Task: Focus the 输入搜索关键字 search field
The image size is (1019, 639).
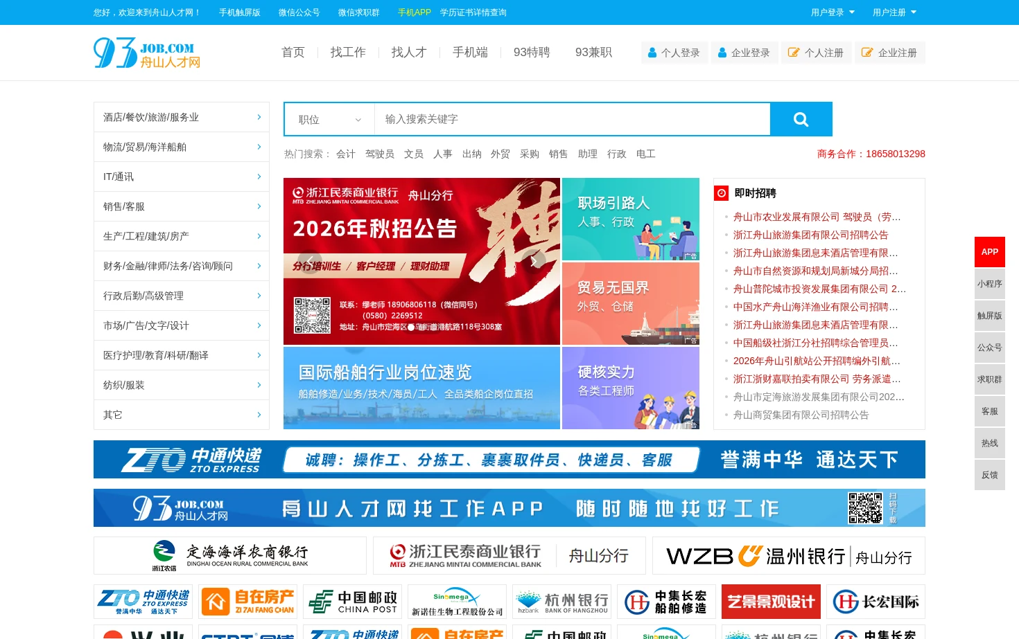Action: tap(573, 119)
